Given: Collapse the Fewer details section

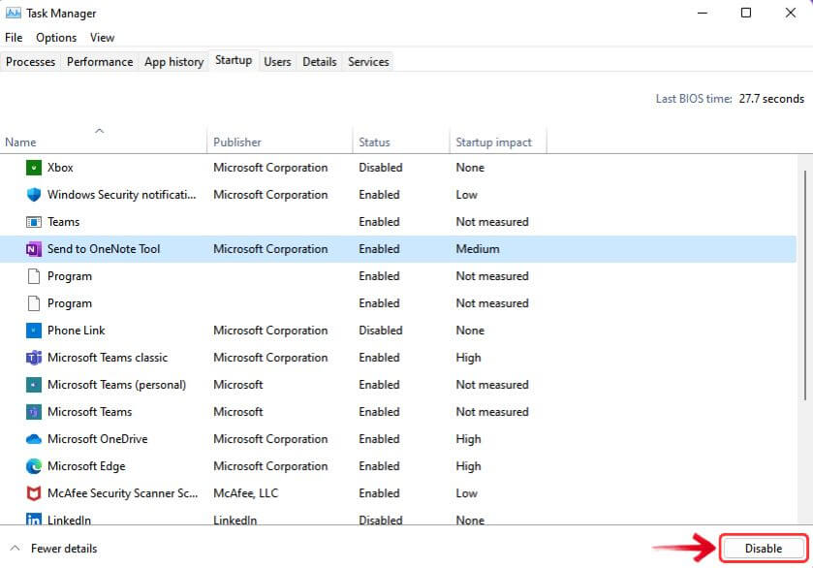Looking at the screenshot, I should pyautogui.click(x=53, y=548).
